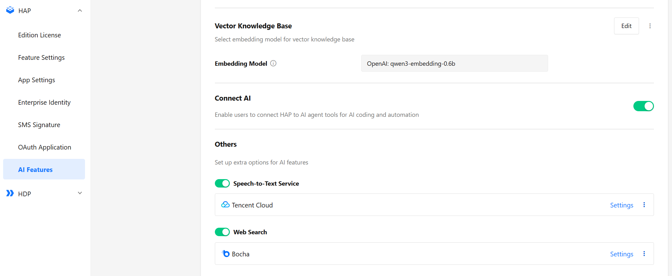672x276 pixels.
Task: Open the OAuth Application page
Action: pos(44,147)
